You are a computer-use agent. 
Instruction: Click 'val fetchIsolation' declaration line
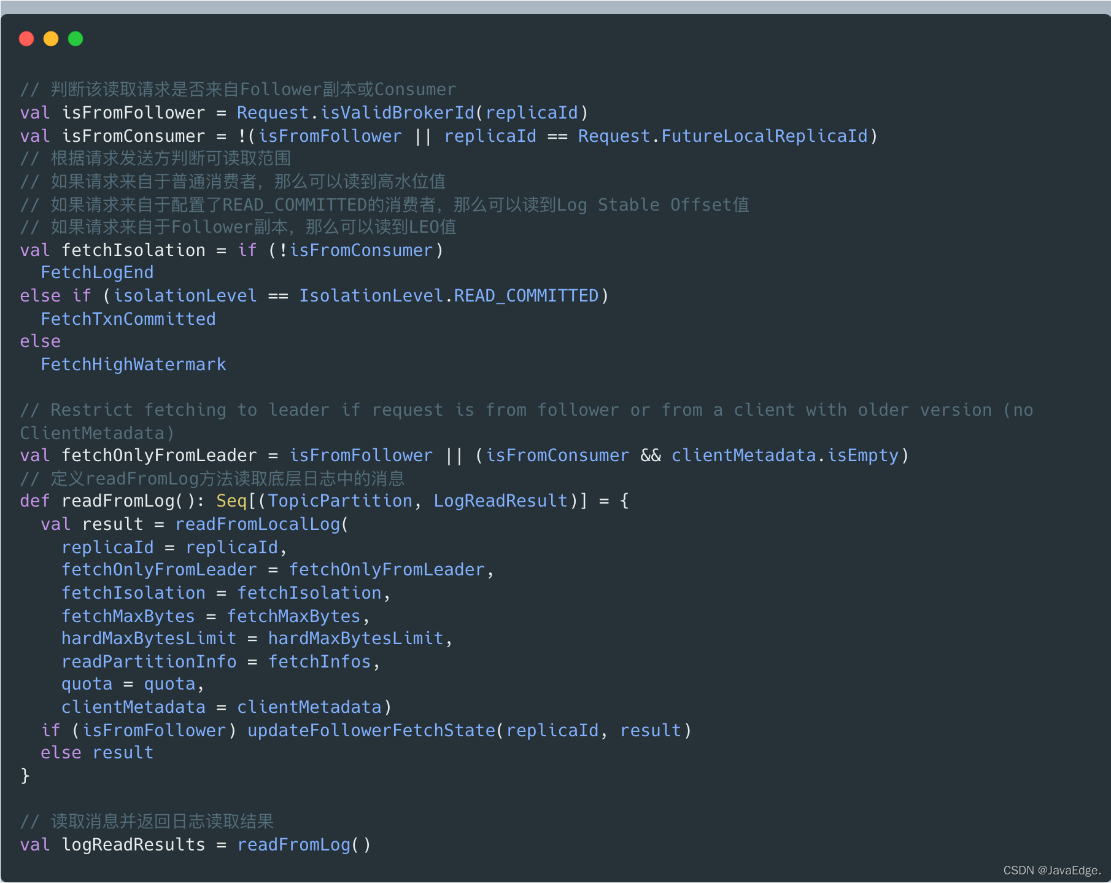pos(231,251)
